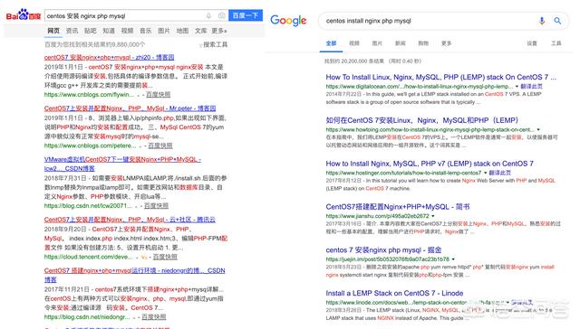Open 百度快照 for the blog.csdn.net/lcw20071 result
The width and height of the screenshot is (580, 329).
(156, 205)
